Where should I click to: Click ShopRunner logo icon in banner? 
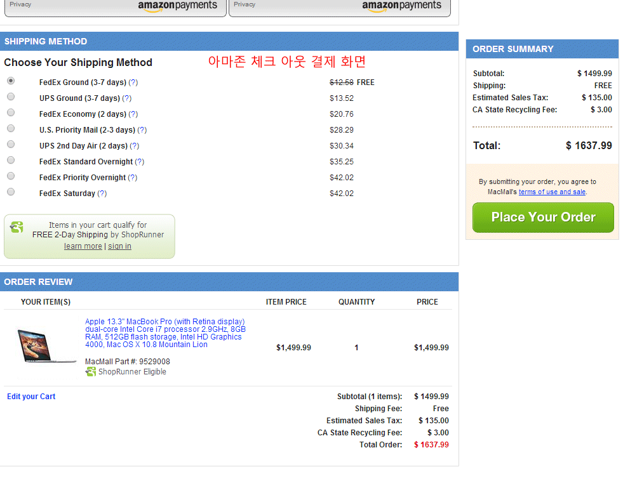pos(17,227)
